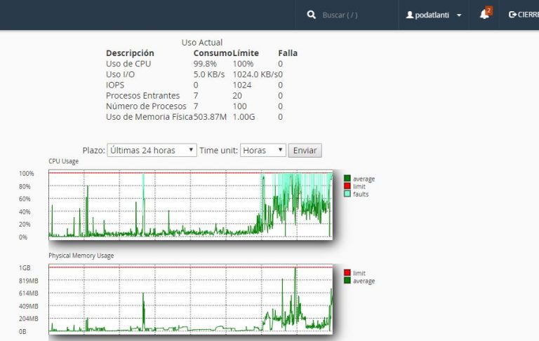Open the Plazo 'Últimas 24 horas' dropdown
539x341 pixels.
[x=152, y=151]
